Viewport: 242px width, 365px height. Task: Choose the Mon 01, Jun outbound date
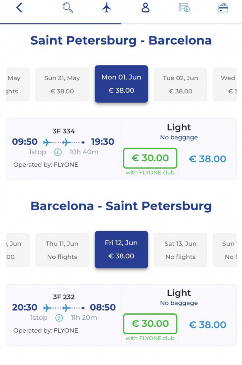pos(121,84)
